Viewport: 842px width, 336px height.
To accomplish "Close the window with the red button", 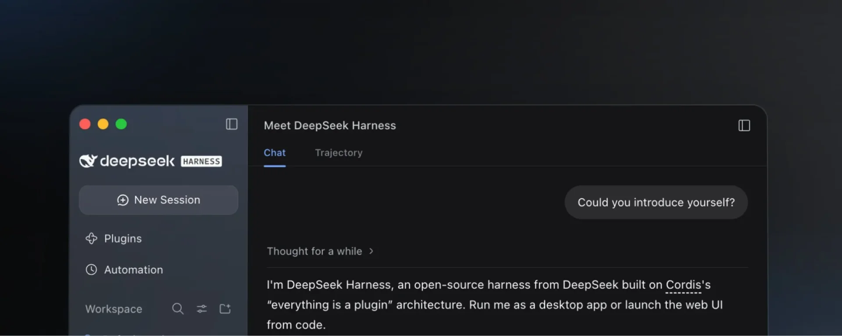I will click(85, 124).
